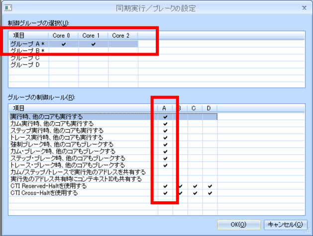The image size is (313, 236).
Task: Toggle Core 0 checkmark for グループ A
Action: 63,44
